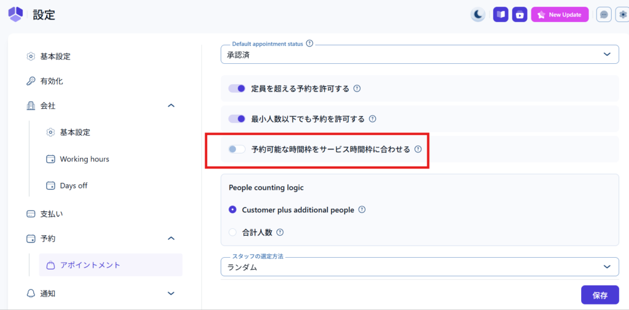Open the 支払い sidebar menu item
629x310 pixels.
click(x=52, y=214)
